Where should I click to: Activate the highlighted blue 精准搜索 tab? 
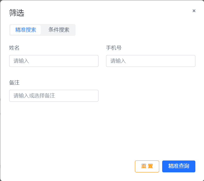[26, 30]
